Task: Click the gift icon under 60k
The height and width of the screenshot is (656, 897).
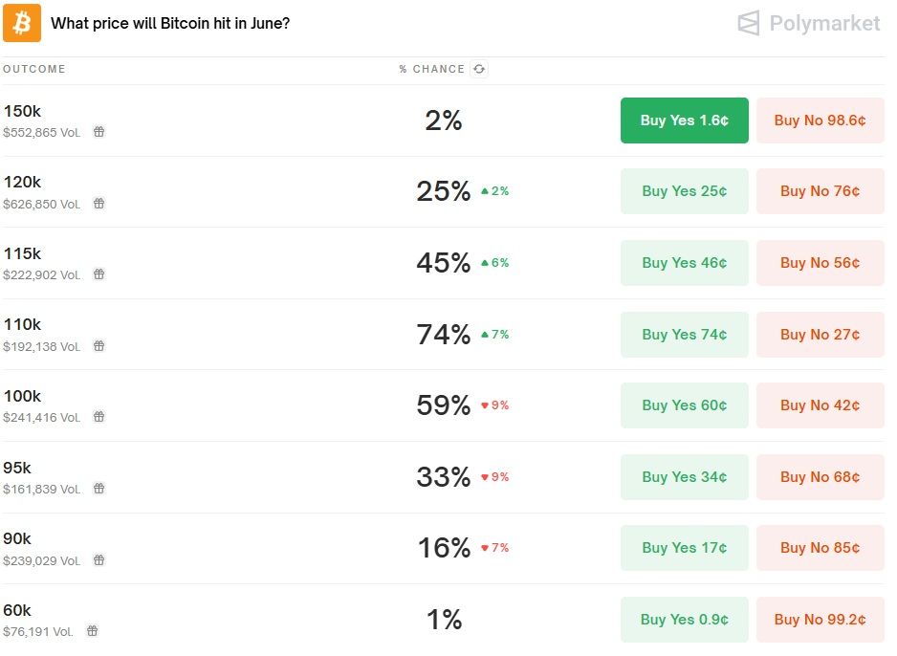Action: [x=92, y=631]
